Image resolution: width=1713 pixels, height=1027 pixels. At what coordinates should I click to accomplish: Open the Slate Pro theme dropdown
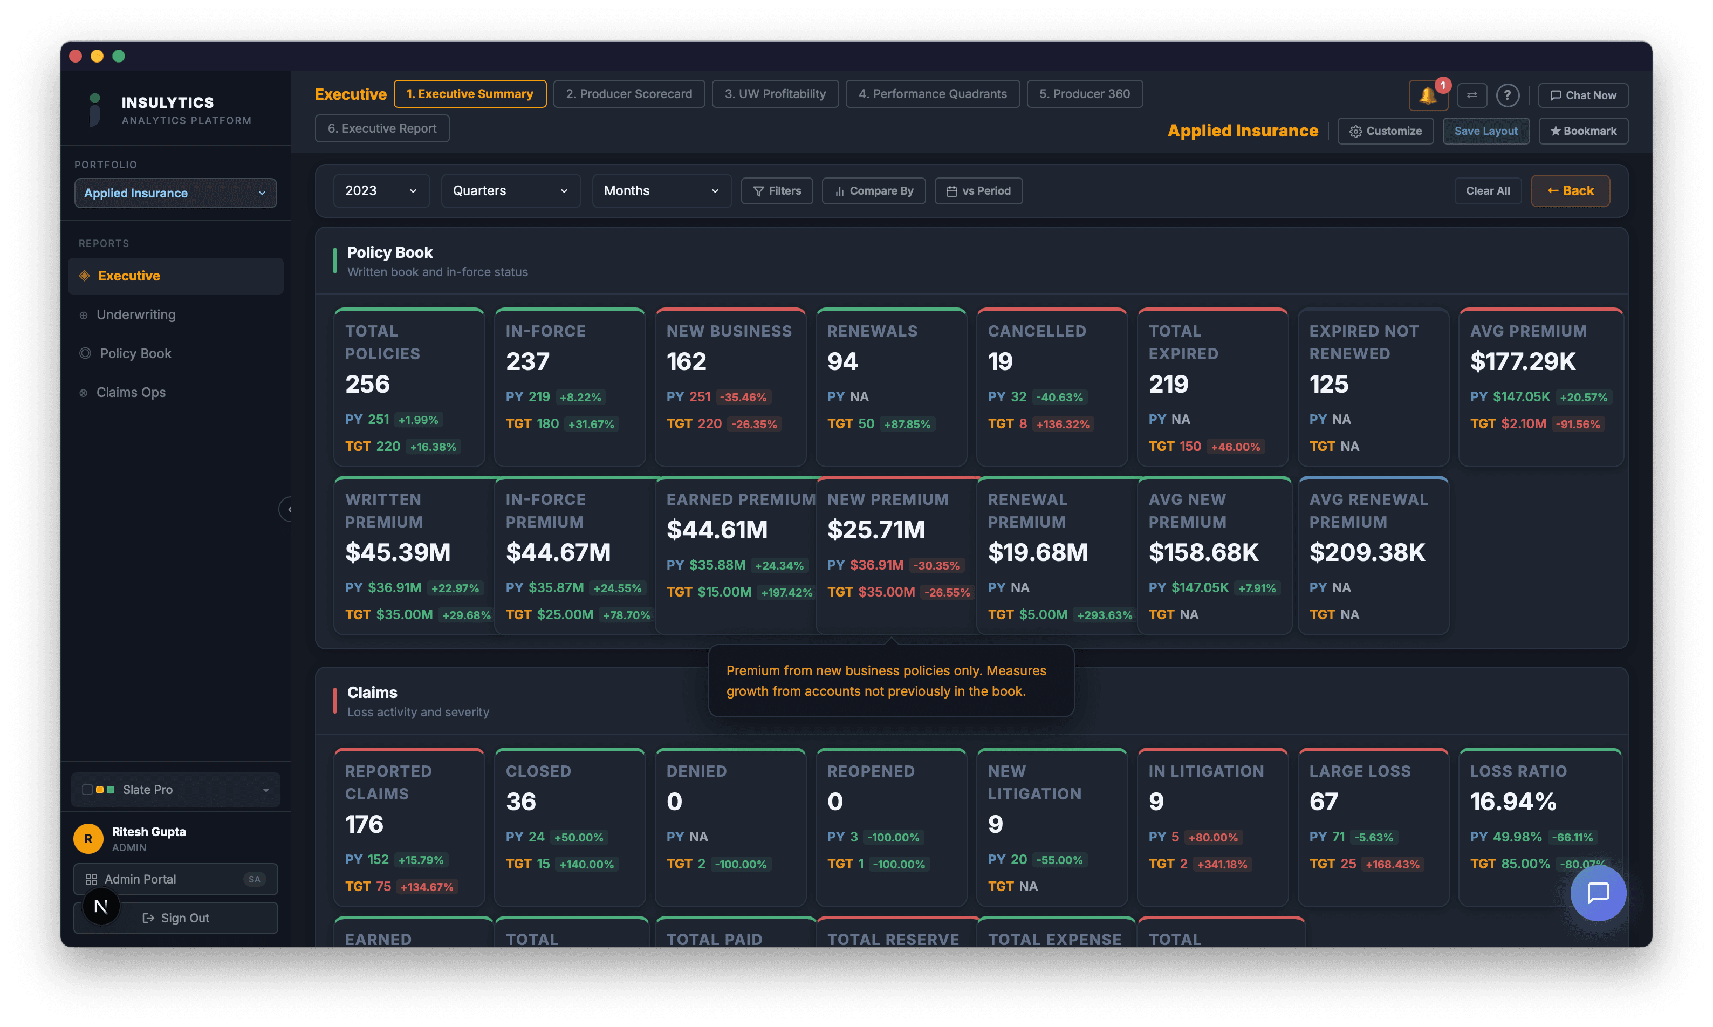pyautogui.click(x=176, y=790)
